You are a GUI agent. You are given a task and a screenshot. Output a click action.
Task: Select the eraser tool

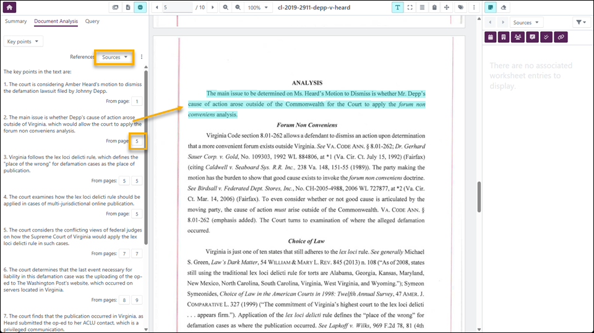pyautogui.click(x=504, y=7)
